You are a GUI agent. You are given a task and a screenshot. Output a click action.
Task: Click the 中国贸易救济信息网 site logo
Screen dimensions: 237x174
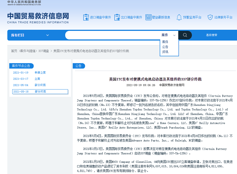(38, 18)
